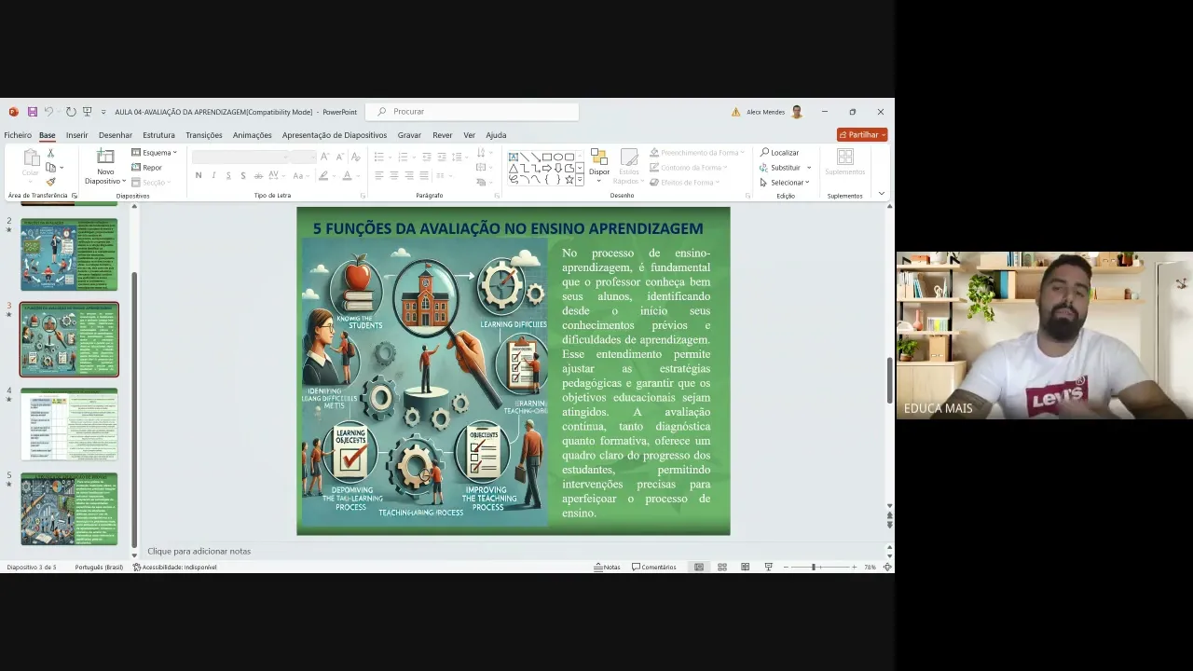
Task: Toggle bulleted list
Action: click(379, 157)
